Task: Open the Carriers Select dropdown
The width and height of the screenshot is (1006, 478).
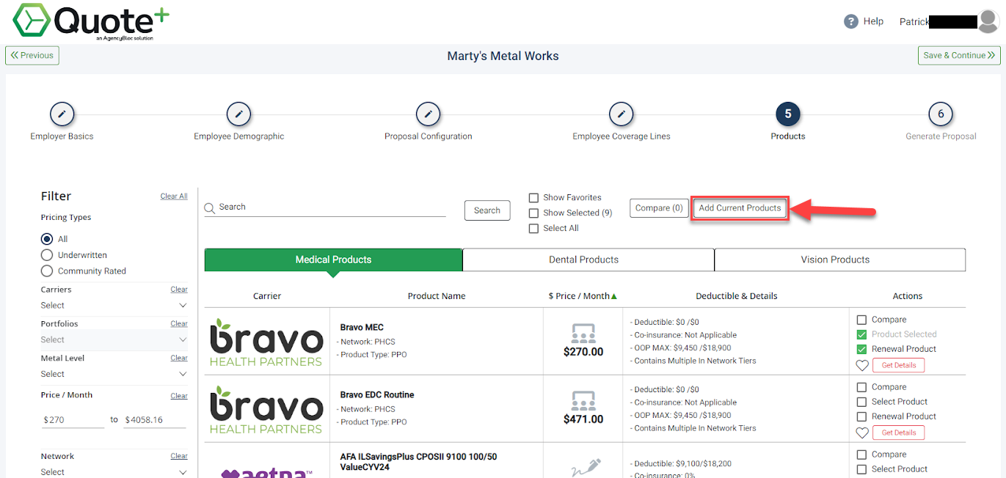Action: 114,306
